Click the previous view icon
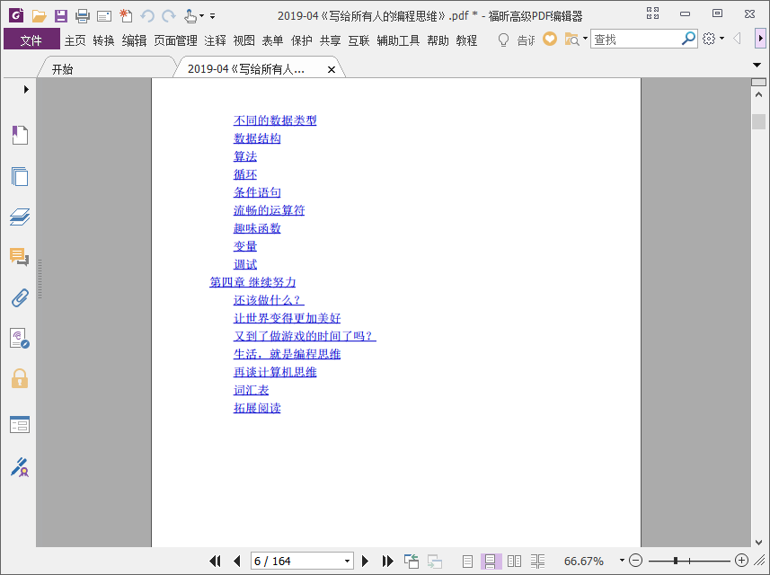This screenshot has height=575, width=770. click(411, 561)
